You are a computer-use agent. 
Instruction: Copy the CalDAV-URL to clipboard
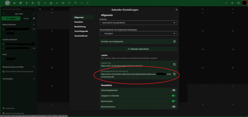(174, 64)
